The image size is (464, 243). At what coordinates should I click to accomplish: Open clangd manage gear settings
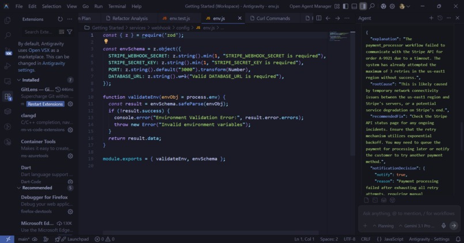coord(70,130)
